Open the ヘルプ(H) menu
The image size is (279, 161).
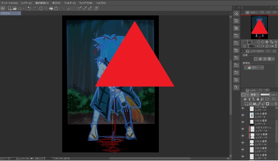coord(101,3)
